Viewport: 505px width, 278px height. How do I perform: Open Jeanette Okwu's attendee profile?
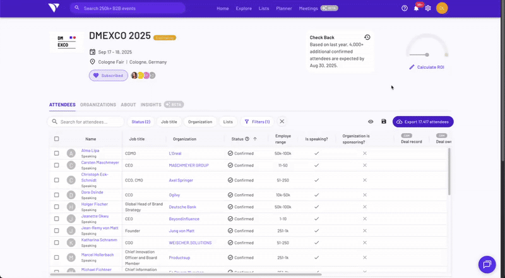(95, 216)
